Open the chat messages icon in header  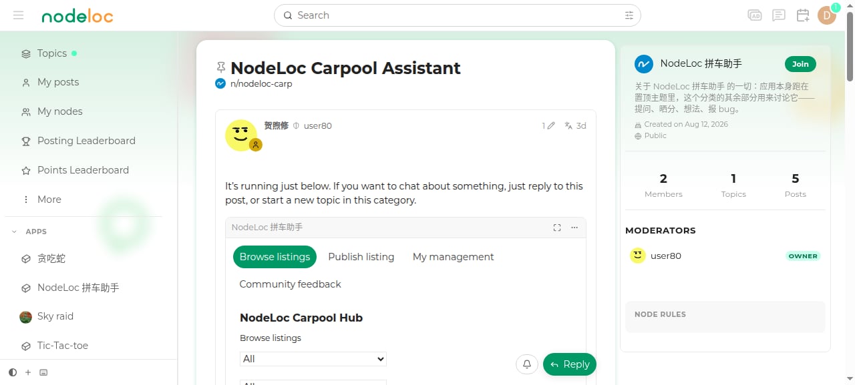pyautogui.click(x=779, y=15)
